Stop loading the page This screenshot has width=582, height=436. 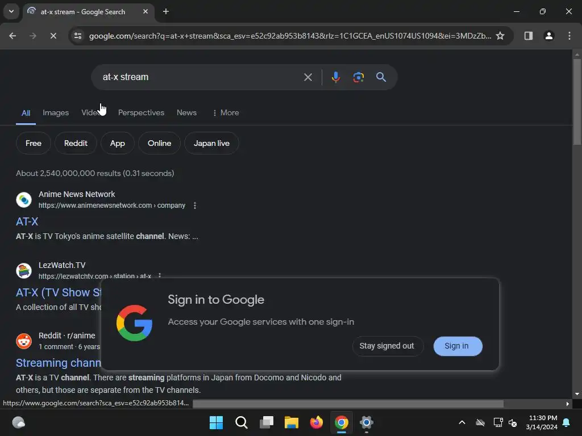[53, 36]
